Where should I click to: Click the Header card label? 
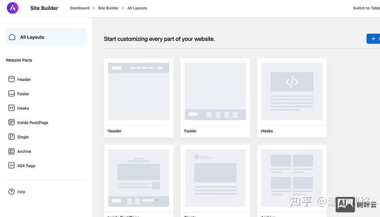click(x=115, y=131)
